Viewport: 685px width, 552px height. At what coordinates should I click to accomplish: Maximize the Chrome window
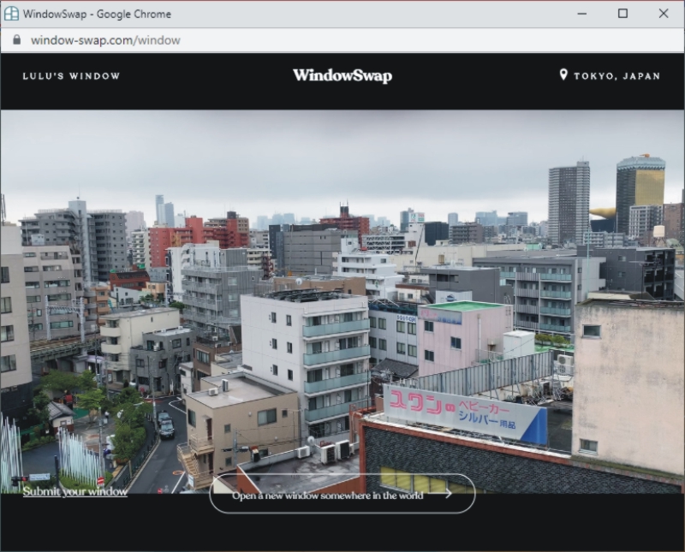[622, 14]
